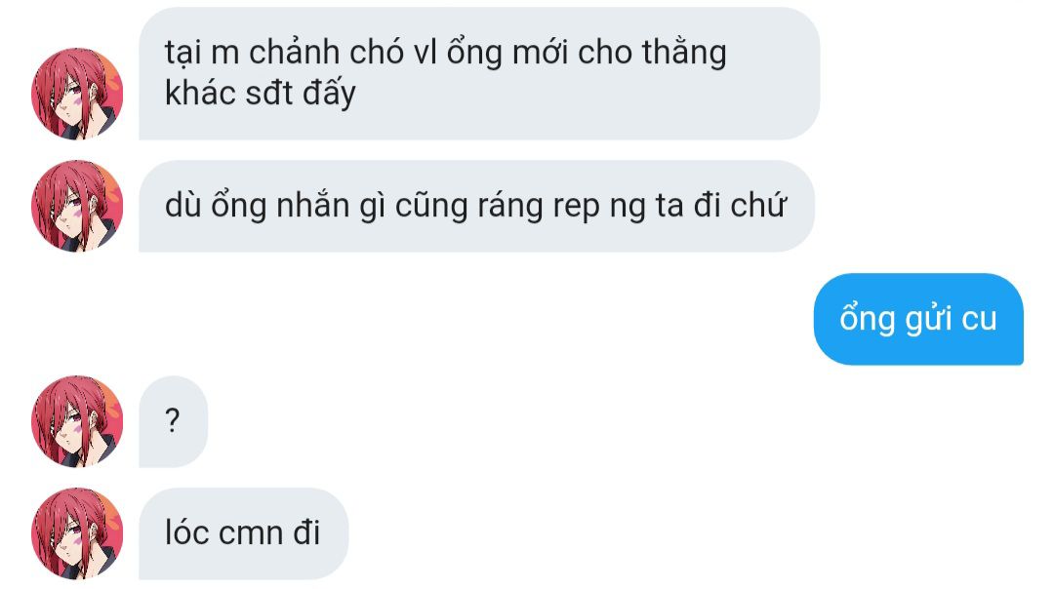Click the word 'cũng' in second message
This screenshot has height=589, width=1054.
[x=431, y=207]
